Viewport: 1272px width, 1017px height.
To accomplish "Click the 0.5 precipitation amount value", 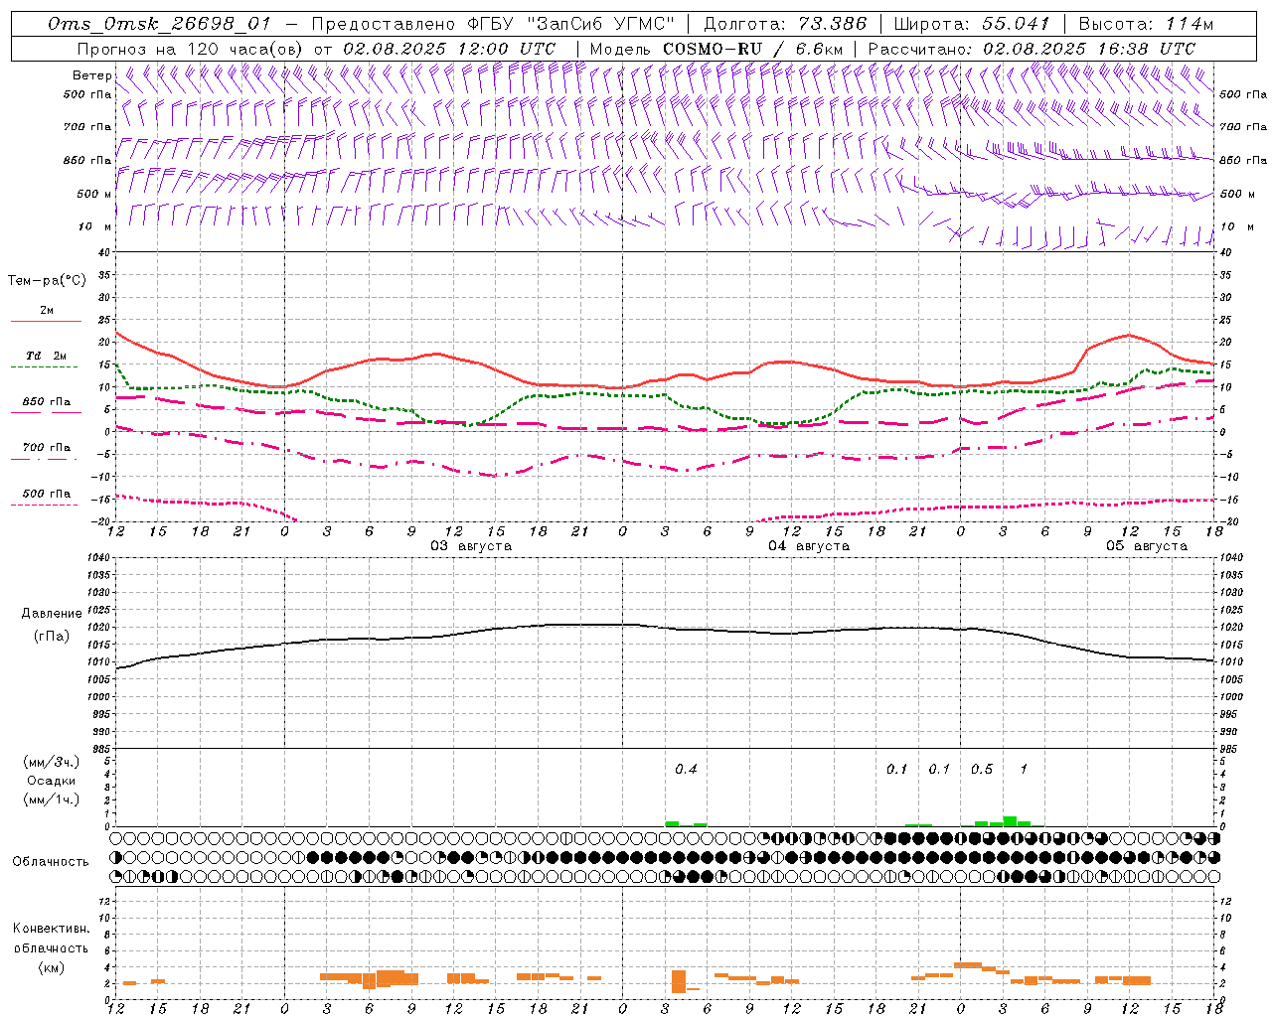I will pyautogui.click(x=981, y=769).
